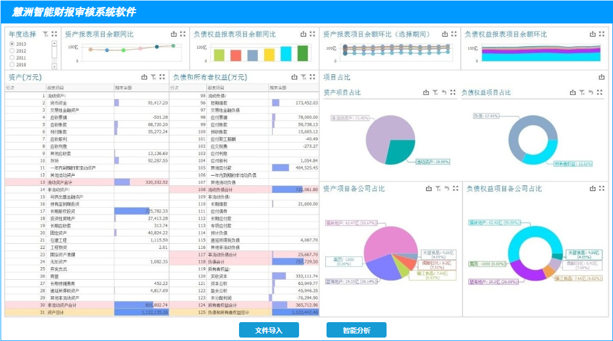Export the 负债和所有者权益(万元) table
613x341 pixels.
point(294,77)
